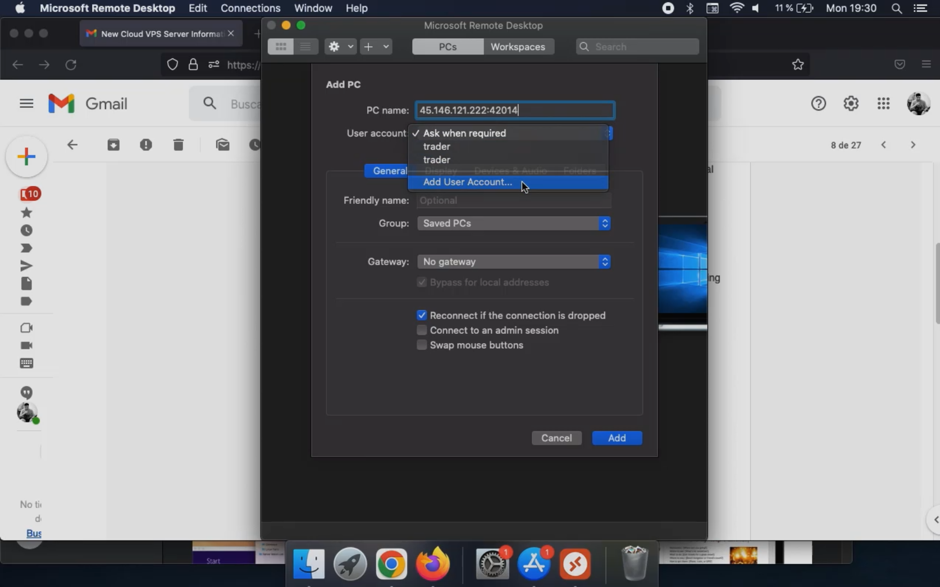This screenshot has width=940, height=587.
Task: Archive the email using the archive icon
Action: coord(113,144)
